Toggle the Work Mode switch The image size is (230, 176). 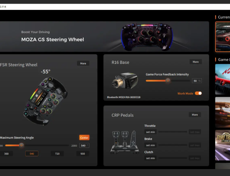[198, 93]
